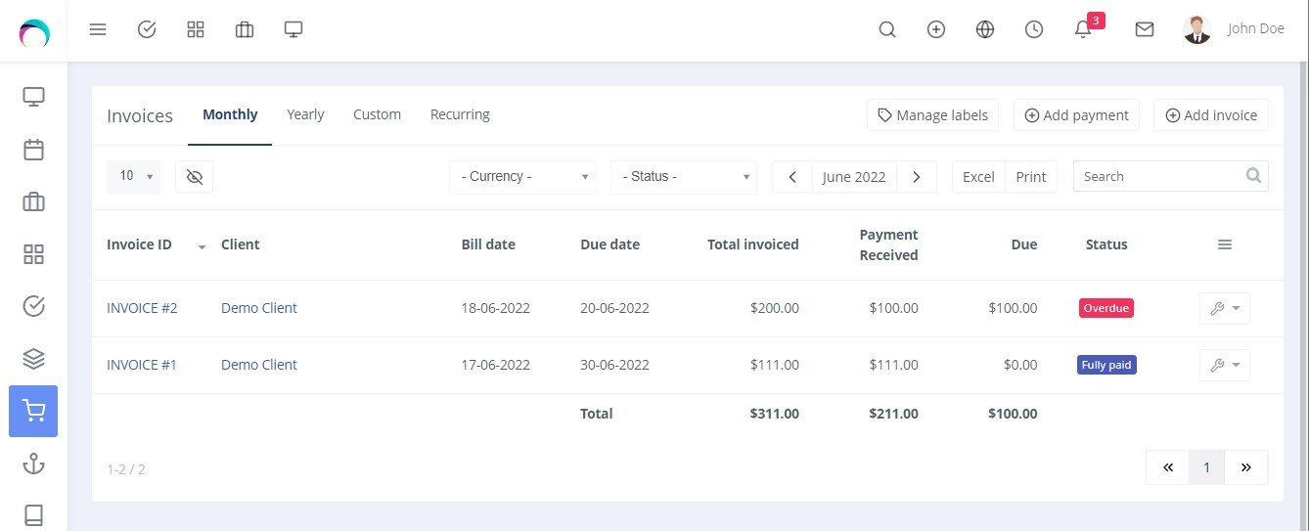Open briefcase icon in sidebar
The width and height of the screenshot is (1309, 531).
point(34,202)
